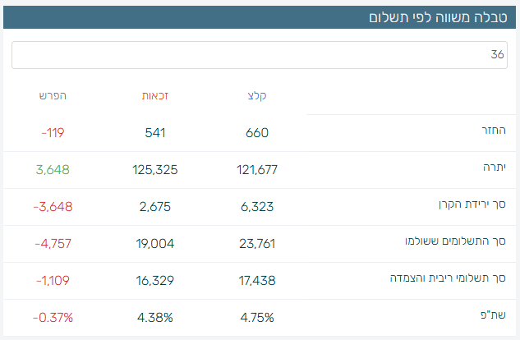Click the 19,004 value under זכאות
520x340 pixels.
155,243
